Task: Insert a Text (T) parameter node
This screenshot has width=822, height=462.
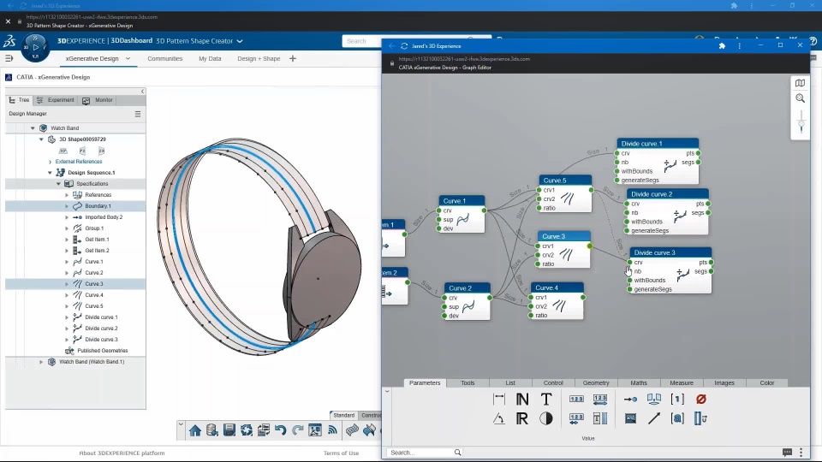Action: (x=545, y=400)
